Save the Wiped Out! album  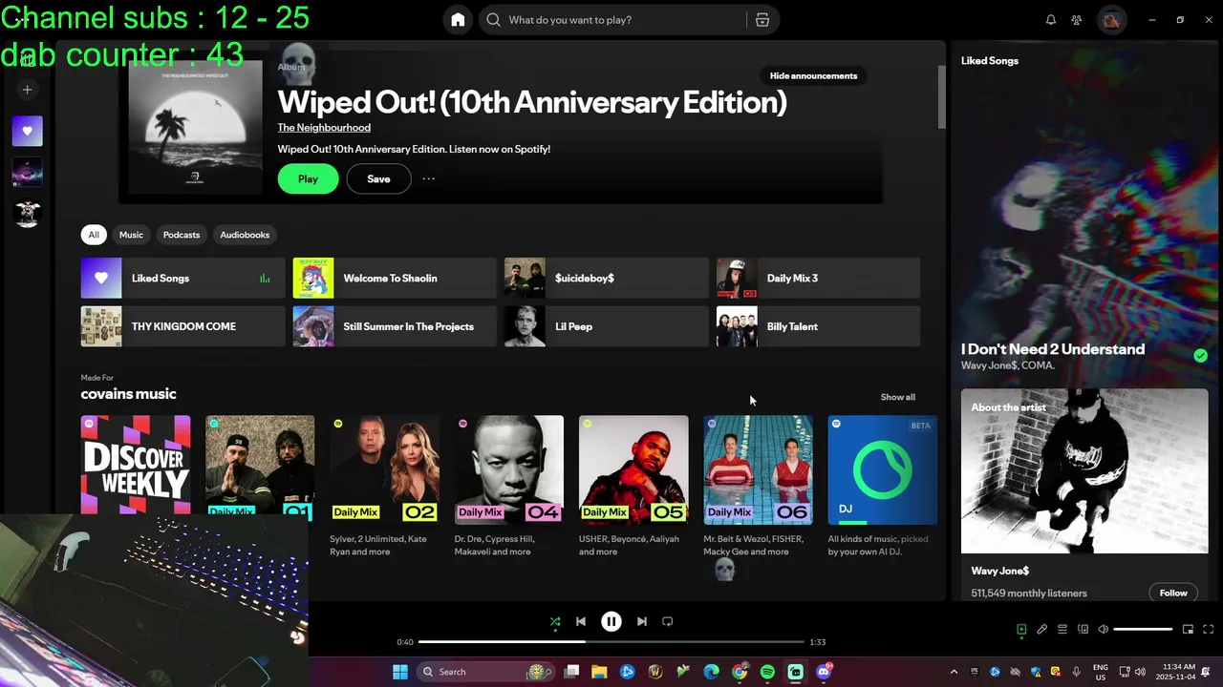tap(378, 179)
